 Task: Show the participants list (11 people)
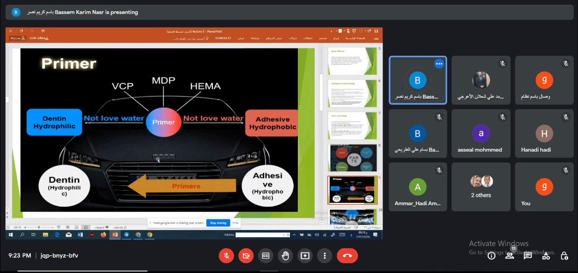click(510, 255)
